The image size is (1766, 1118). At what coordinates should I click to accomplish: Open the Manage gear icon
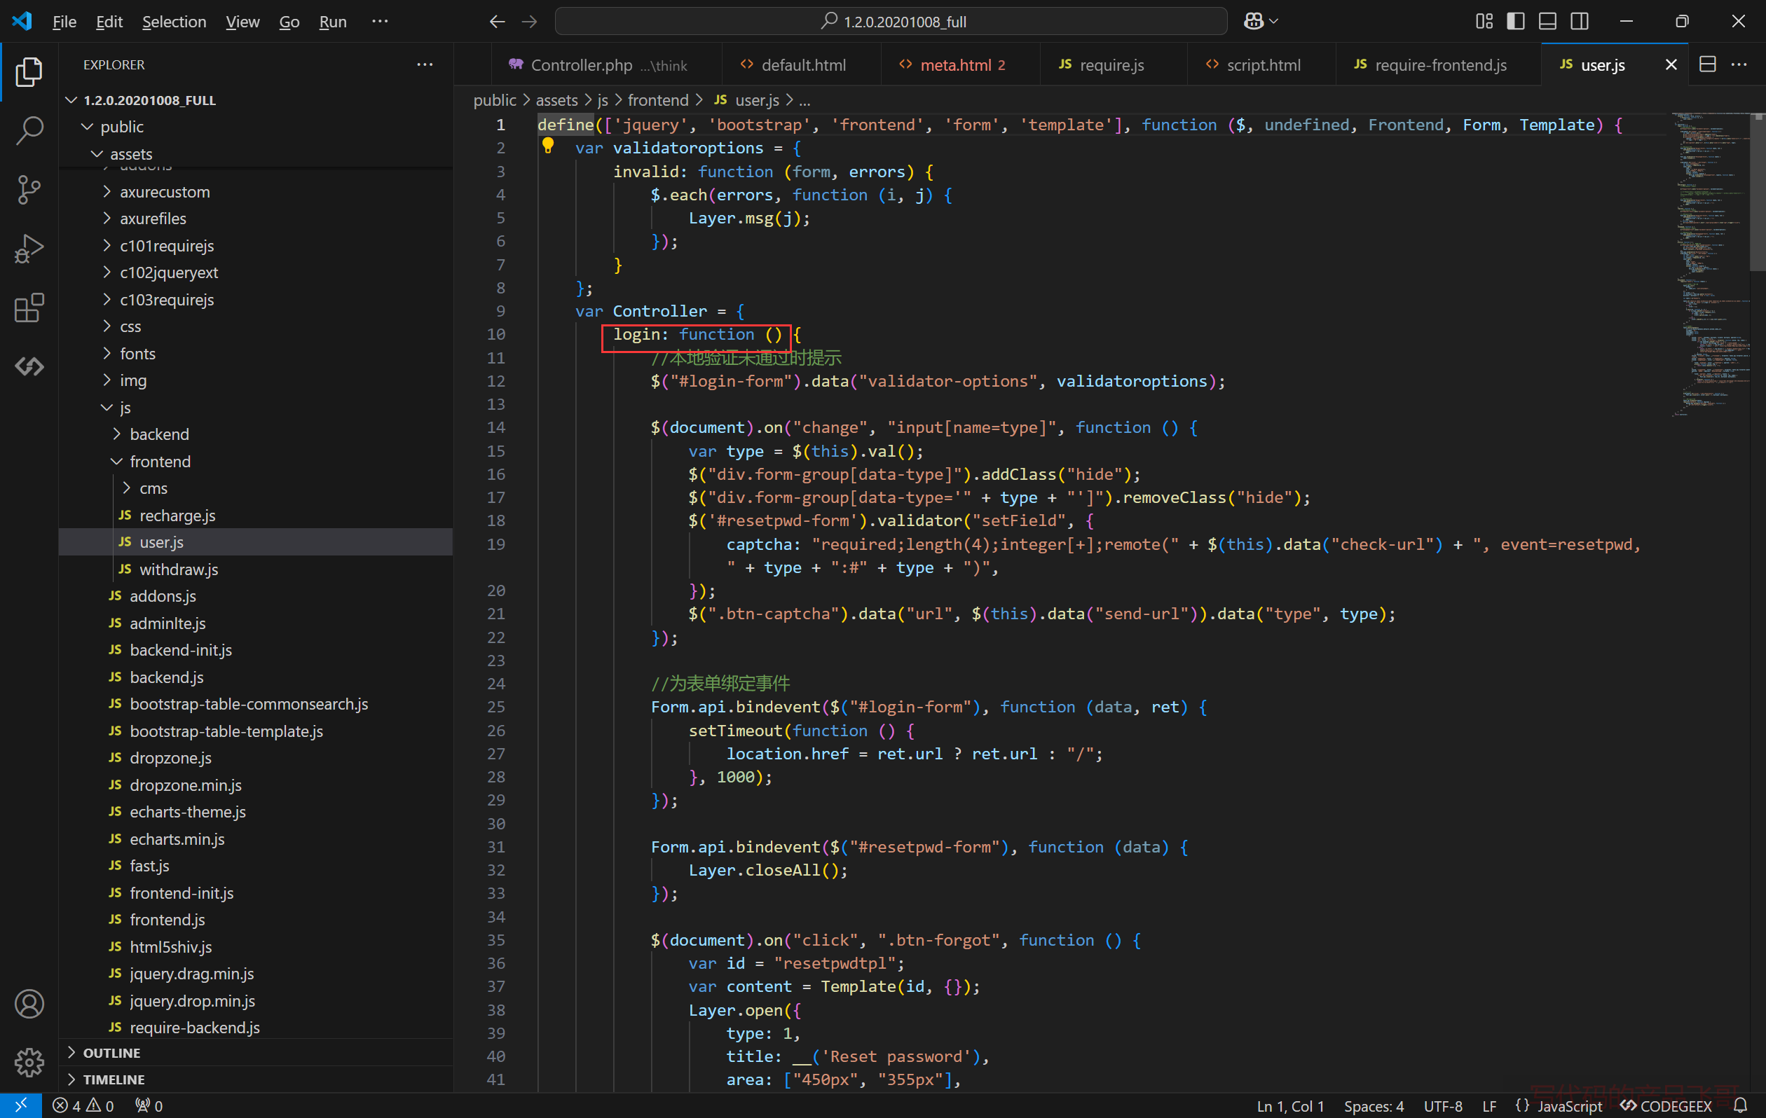(29, 1062)
